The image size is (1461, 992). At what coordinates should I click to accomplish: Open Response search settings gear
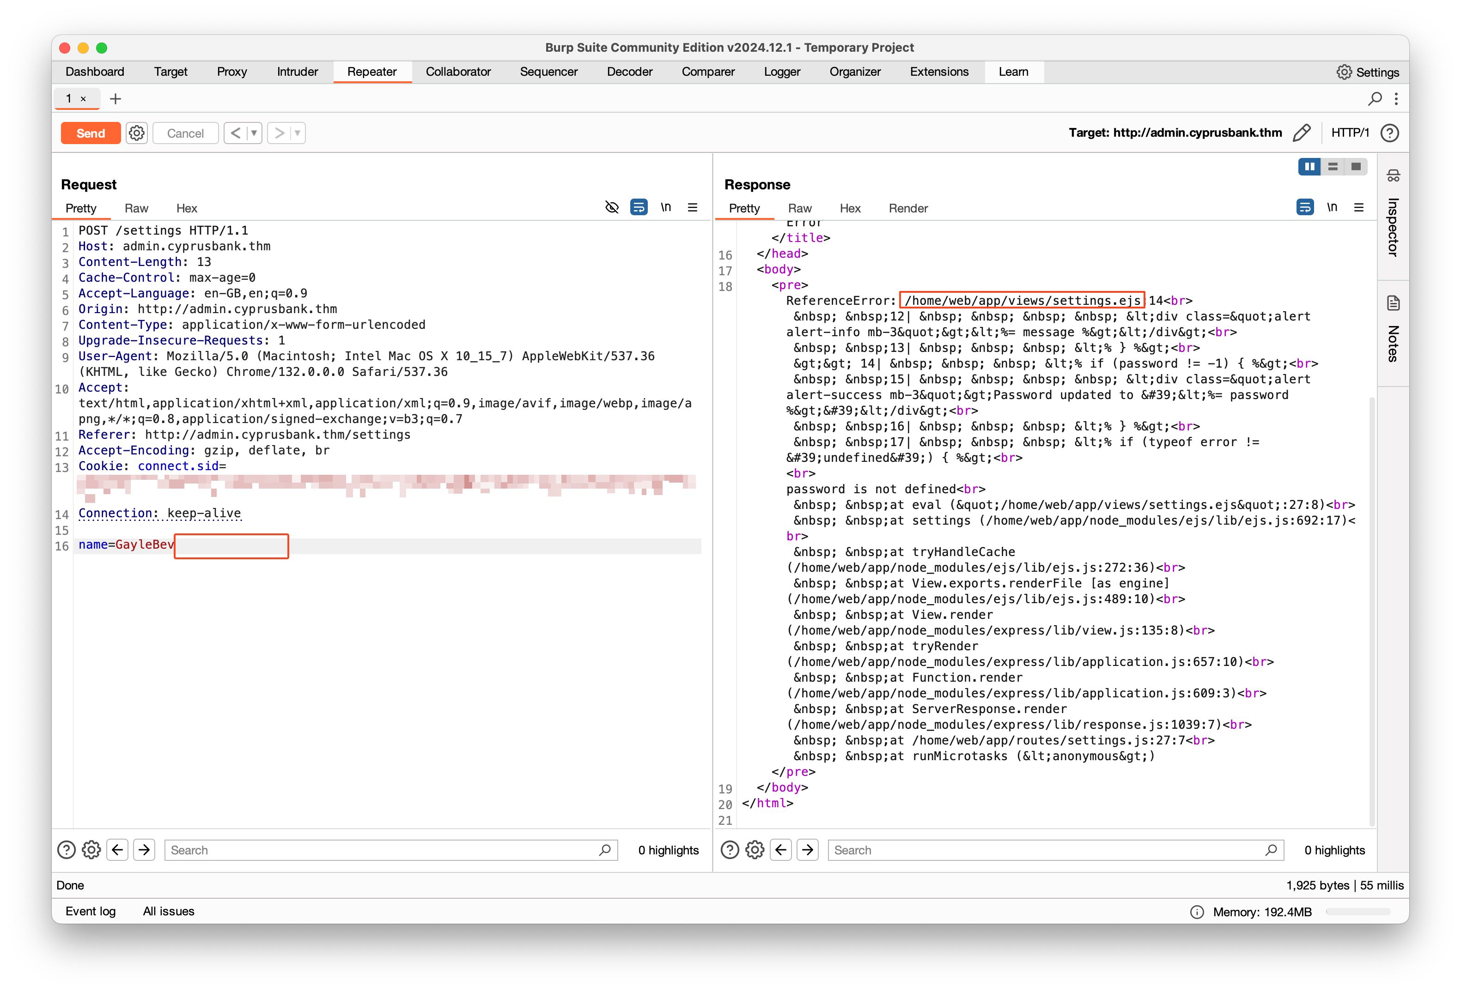755,850
